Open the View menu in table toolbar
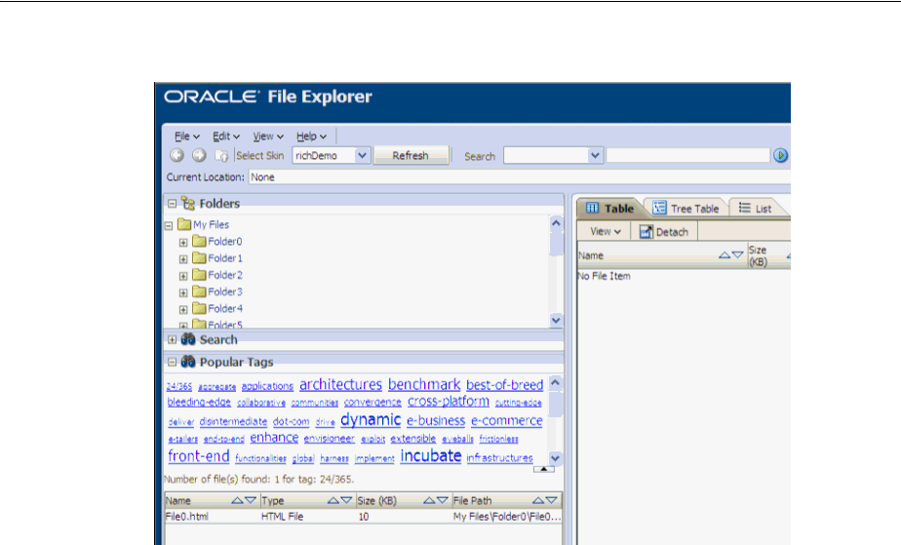 coord(606,231)
